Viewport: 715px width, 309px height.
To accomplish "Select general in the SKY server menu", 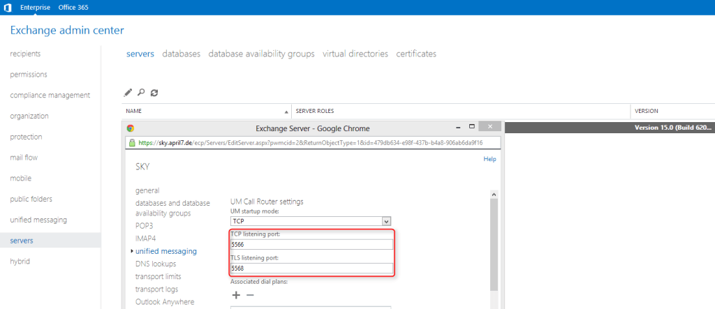I will click(x=147, y=190).
